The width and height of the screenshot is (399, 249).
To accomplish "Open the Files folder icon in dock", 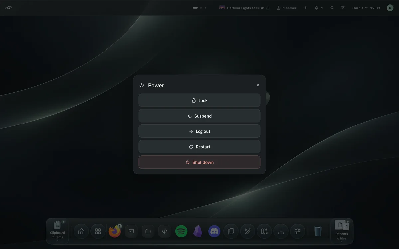I will click(148, 231).
